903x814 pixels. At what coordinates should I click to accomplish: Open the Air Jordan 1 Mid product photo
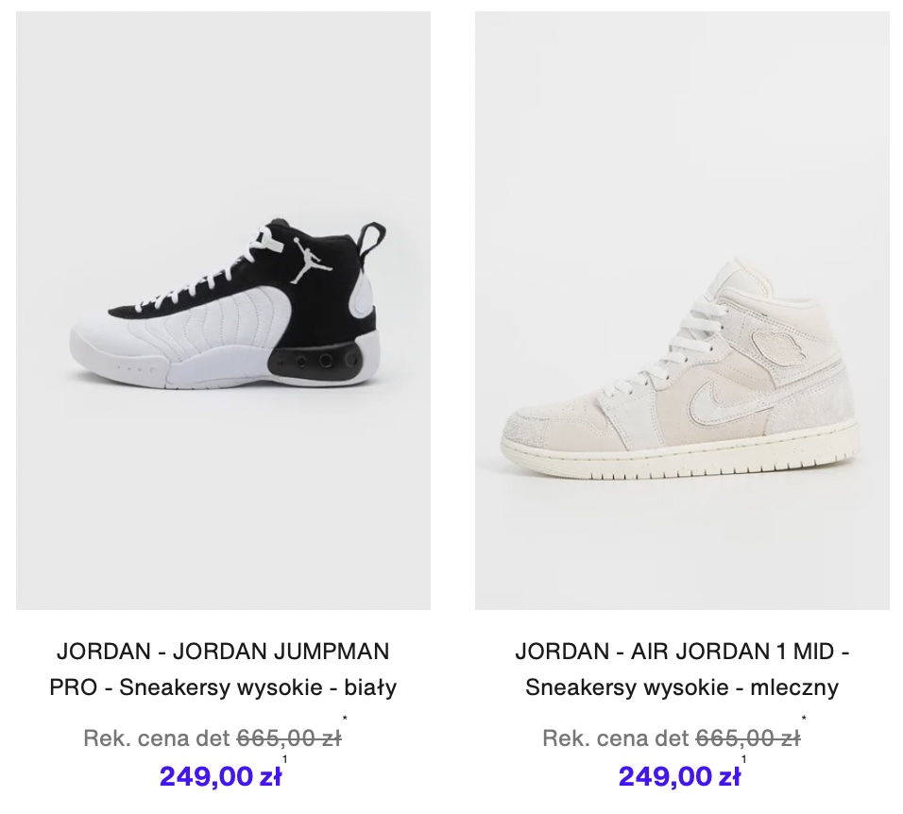pyautogui.click(x=682, y=311)
